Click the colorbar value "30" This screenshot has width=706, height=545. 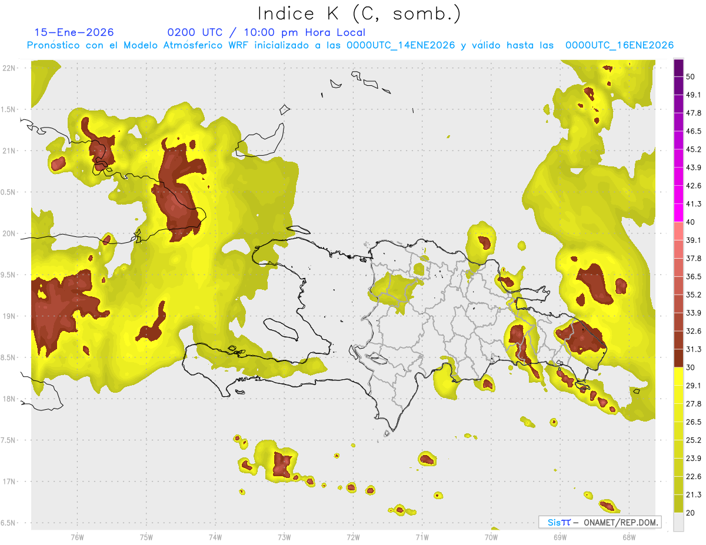(x=690, y=367)
